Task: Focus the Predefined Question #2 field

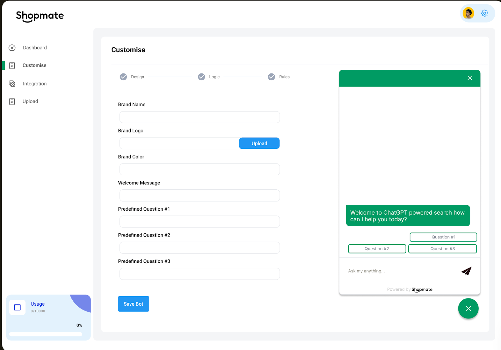Action: click(x=199, y=248)
